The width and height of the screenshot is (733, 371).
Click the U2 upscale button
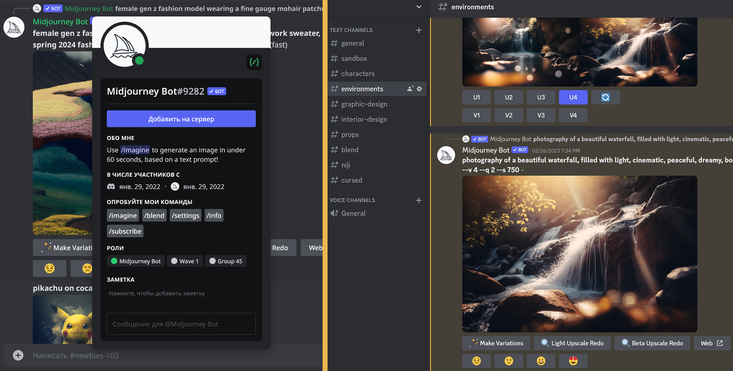click(x=509, y=98)
